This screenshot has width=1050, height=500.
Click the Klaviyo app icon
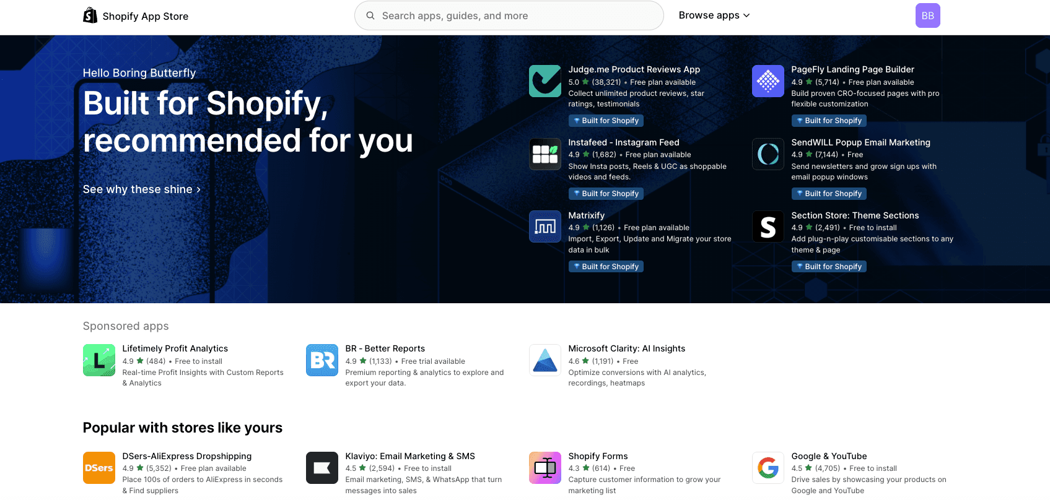pos(322,468)
